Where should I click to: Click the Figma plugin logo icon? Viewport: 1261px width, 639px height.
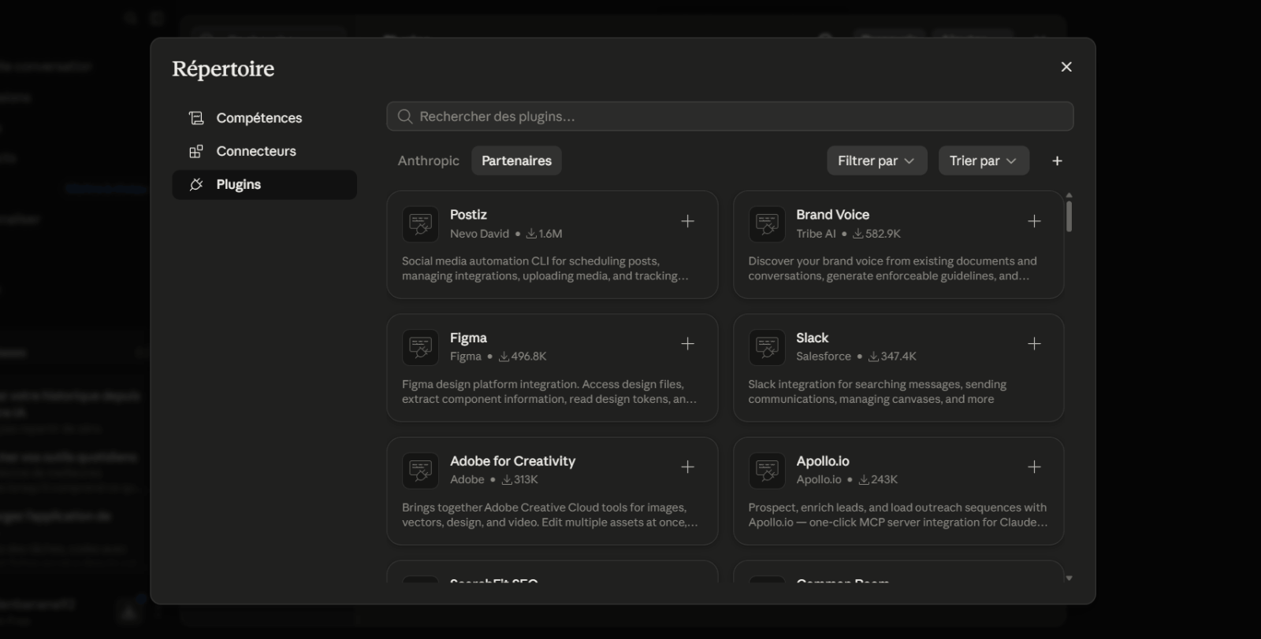tap(420, 347)
